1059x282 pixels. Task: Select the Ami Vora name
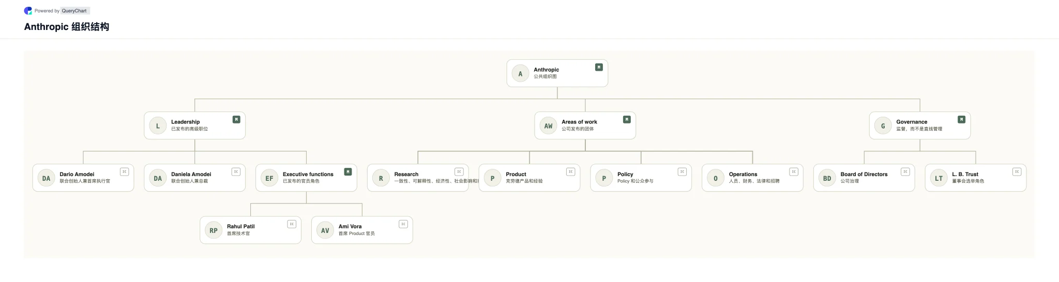click(x=350, y=226)
